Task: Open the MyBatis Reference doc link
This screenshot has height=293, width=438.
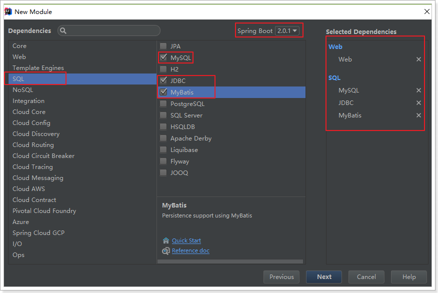Action: (x=190, y=250)
